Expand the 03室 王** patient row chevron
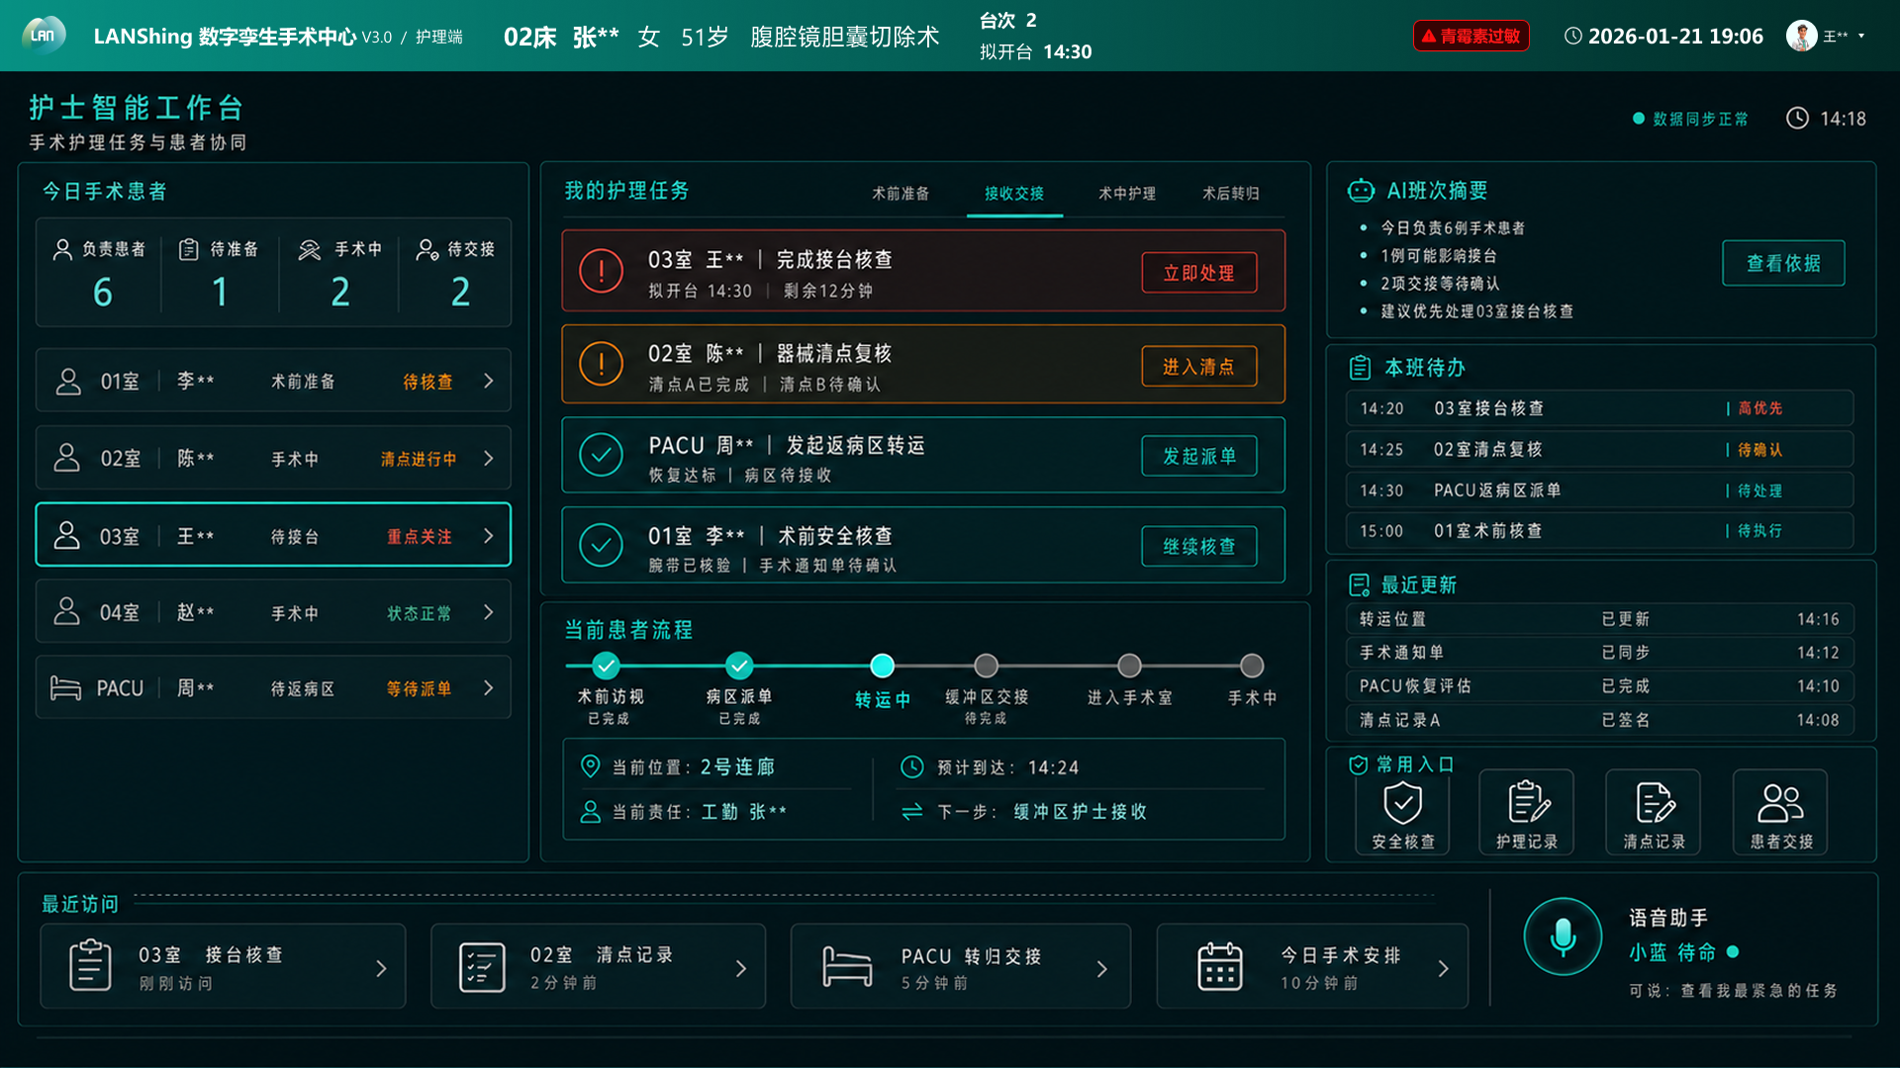The image size is (1900, 1068). (x=489, y=535)
